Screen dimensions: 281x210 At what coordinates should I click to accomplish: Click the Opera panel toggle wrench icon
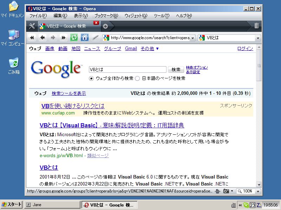32,26
